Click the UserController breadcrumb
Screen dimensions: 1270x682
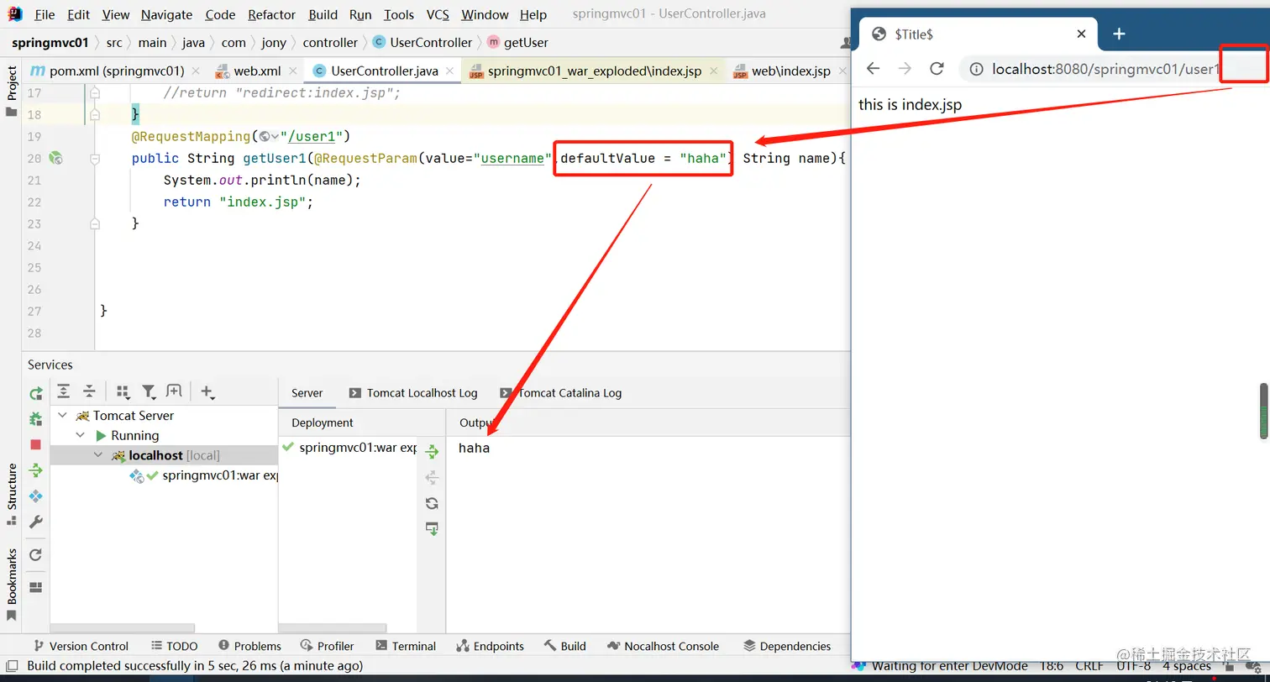tap(422, 42)
